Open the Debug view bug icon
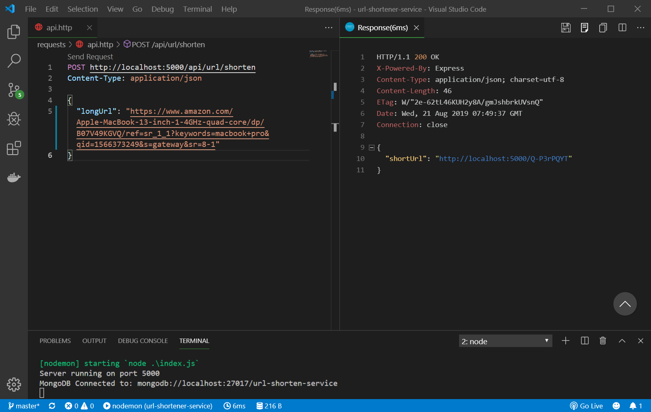Screen dimensions: 651x412 (14, 119)
